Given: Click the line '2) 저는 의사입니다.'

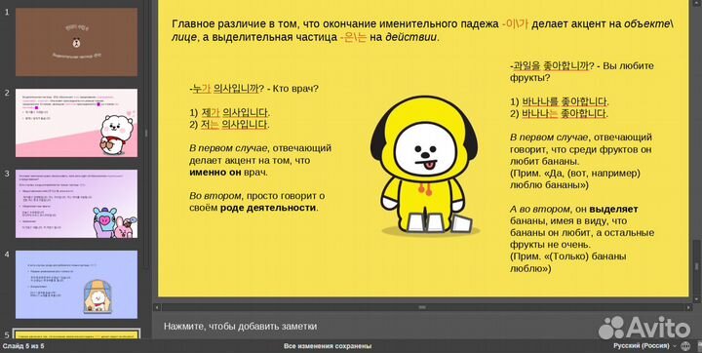Looking at the screenshot, I should pos(229,125).
